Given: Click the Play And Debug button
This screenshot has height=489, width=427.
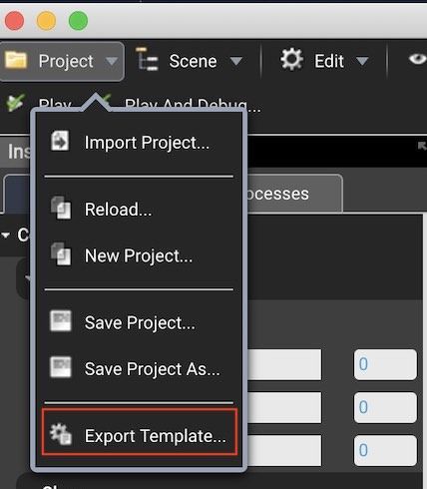Looking at the screenshot, I should pyautogui.click(x=193, y=105).
